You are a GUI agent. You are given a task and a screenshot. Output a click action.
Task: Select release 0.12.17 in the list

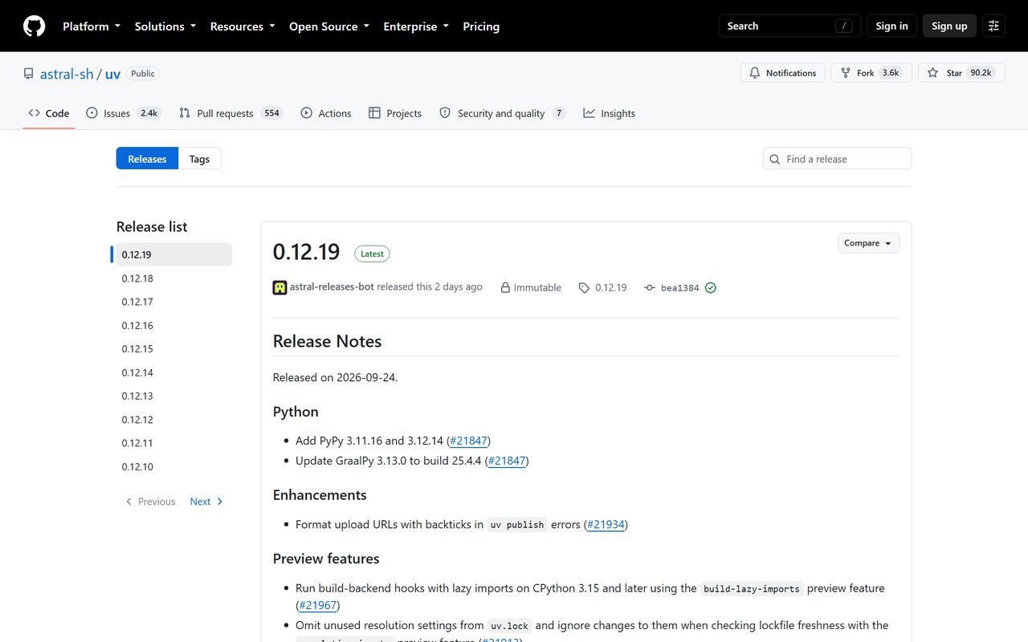click(174, 302)
